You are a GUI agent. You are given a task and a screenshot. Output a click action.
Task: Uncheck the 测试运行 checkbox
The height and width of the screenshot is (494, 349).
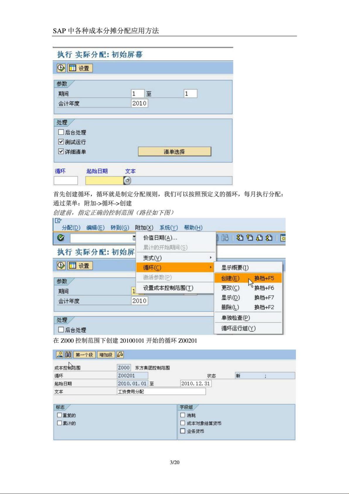61,142
